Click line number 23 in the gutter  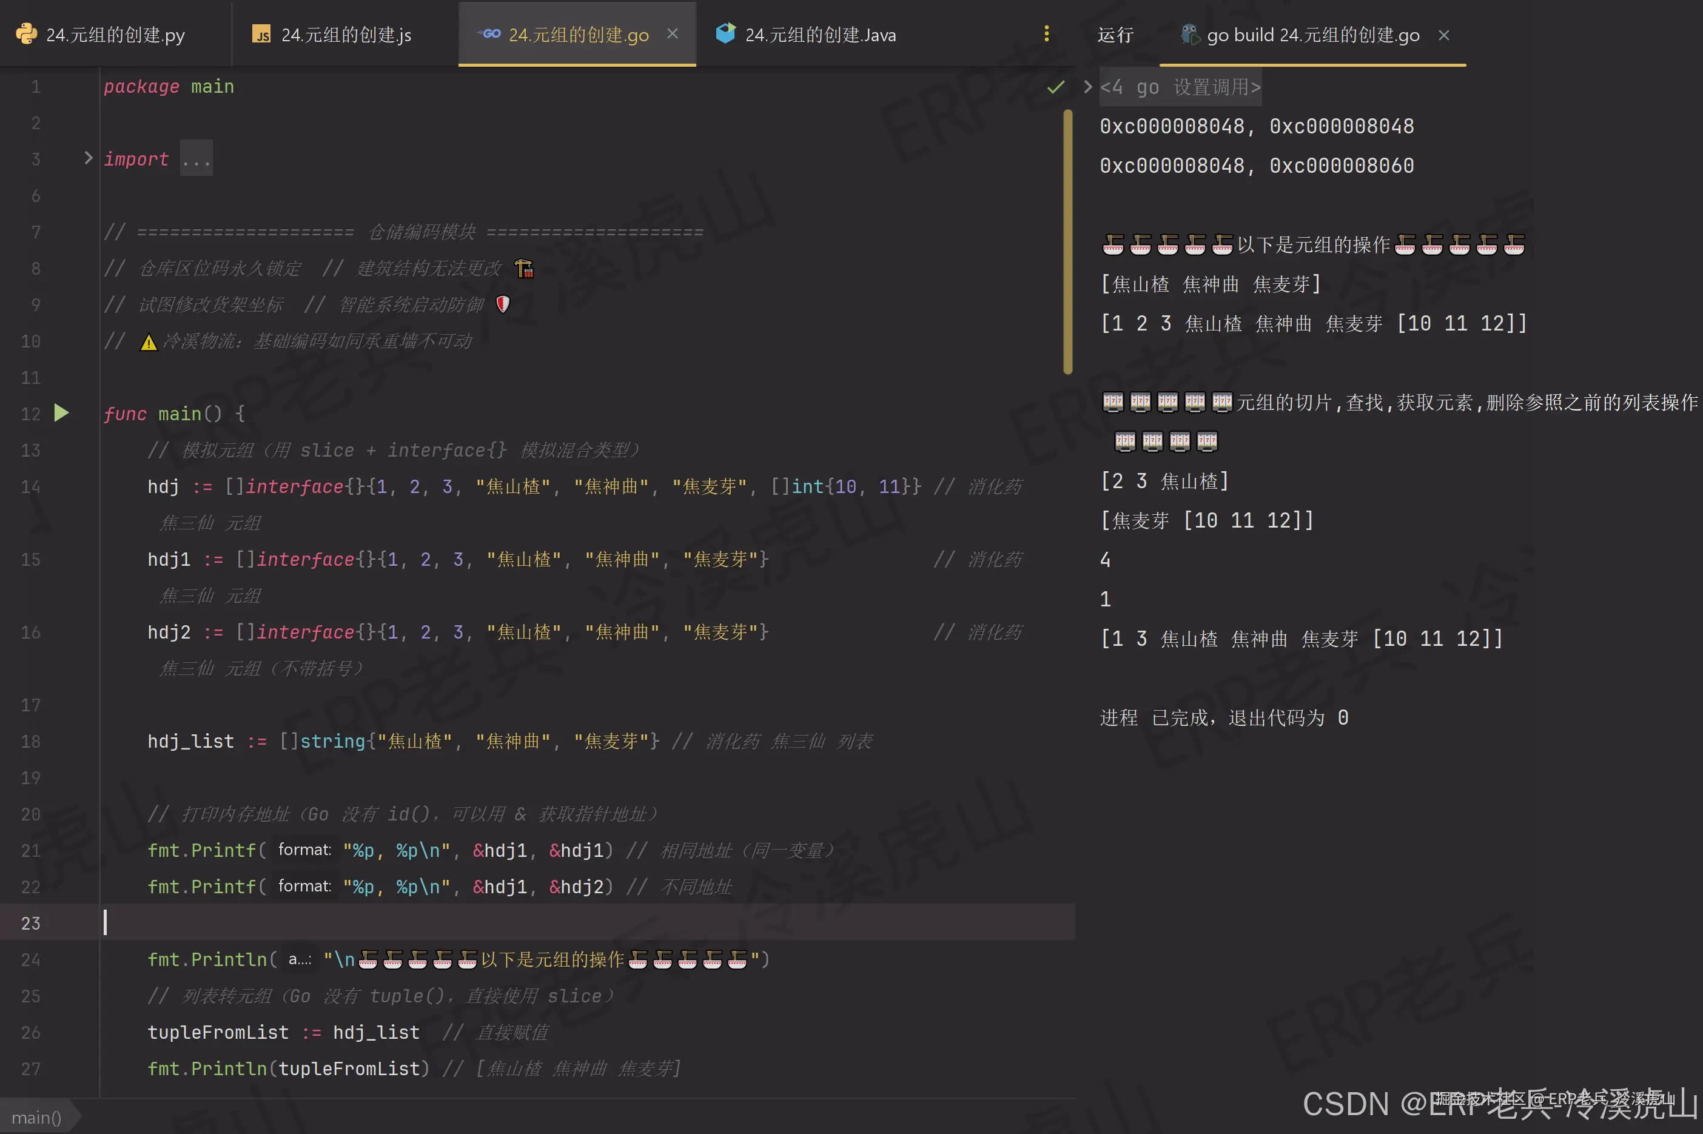click(x=30, y=923)
